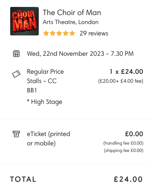
Task: Click the five-star rating icons
Action: point(59,33)
